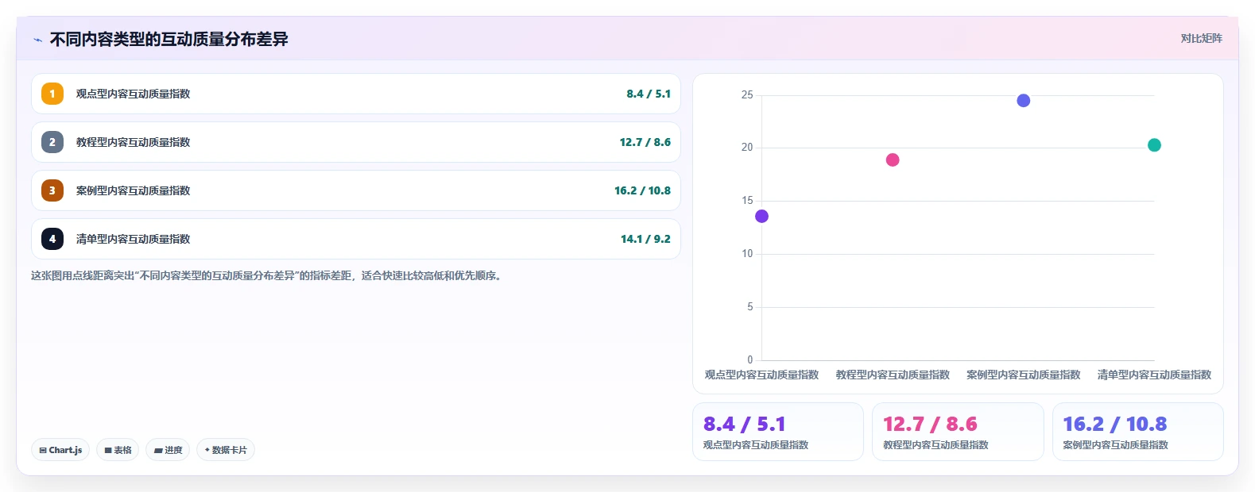Select the orange rank badge numbered 1

point(52,94)
